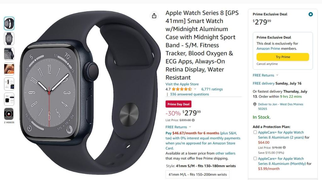Screen dimensions: 322x180
Task: Select the first watch thumbnail image
Action: click(9, 24)
